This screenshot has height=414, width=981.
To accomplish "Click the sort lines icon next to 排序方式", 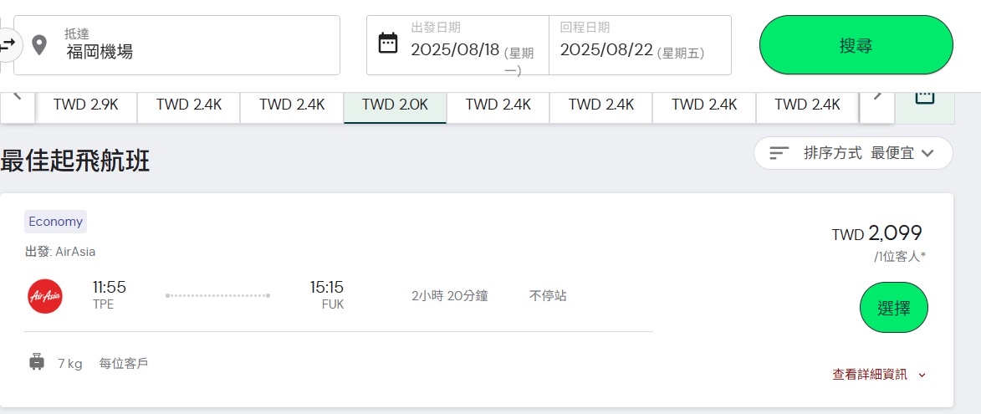I will tap(779, 153).
